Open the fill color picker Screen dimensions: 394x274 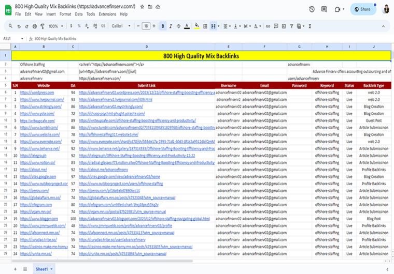196,26
